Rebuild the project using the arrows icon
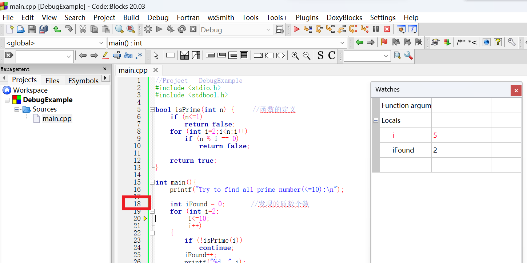527x263 pixels. tap(182, 29)
